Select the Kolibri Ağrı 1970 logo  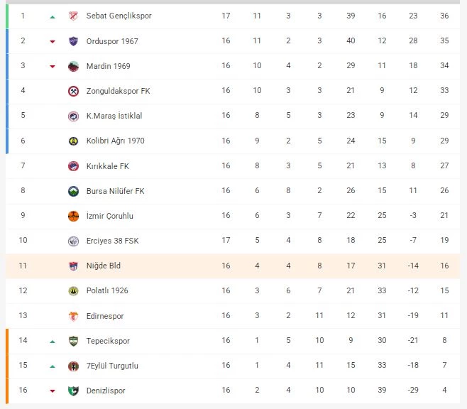(x=73, y=141)
